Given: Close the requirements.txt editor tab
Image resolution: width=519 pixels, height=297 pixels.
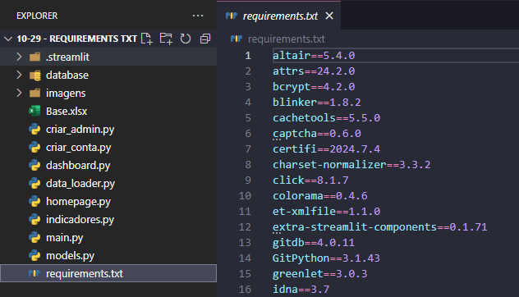Looking at the screenshot, I should (329, 16).
